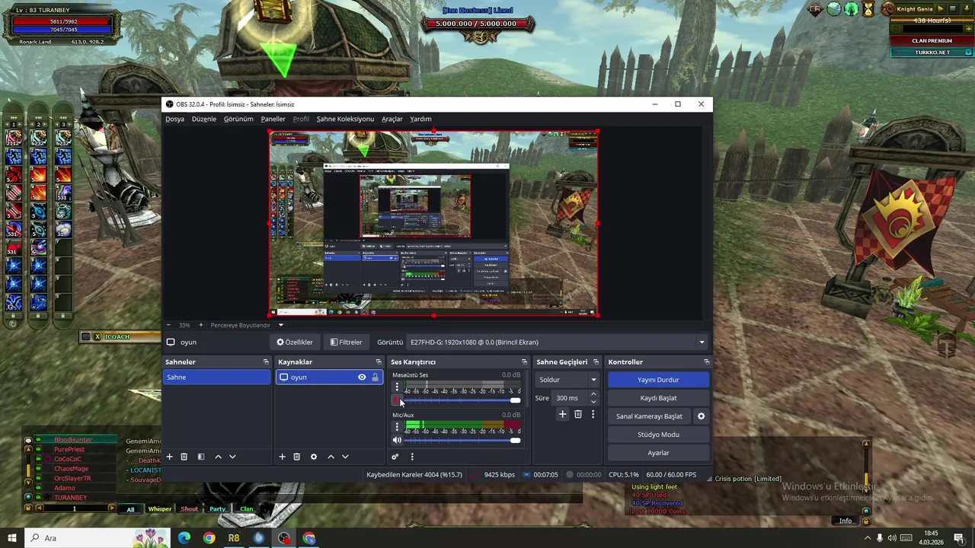Click Yayını Durdur button
975x548 pixels.
click(658, 380)
